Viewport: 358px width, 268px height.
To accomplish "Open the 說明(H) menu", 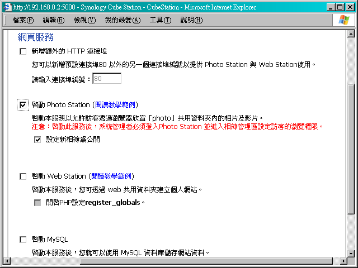I will tap(191, 20).
